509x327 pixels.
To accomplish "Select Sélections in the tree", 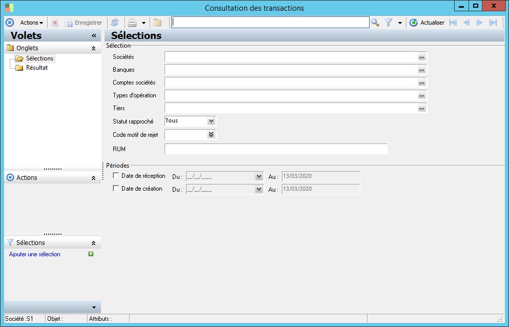I will (x=39, y=58).
